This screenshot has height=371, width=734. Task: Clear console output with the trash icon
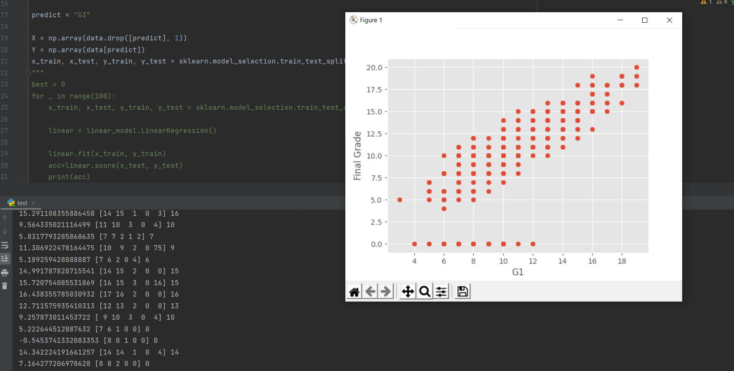pyautogui.click(x=5, y=286)
